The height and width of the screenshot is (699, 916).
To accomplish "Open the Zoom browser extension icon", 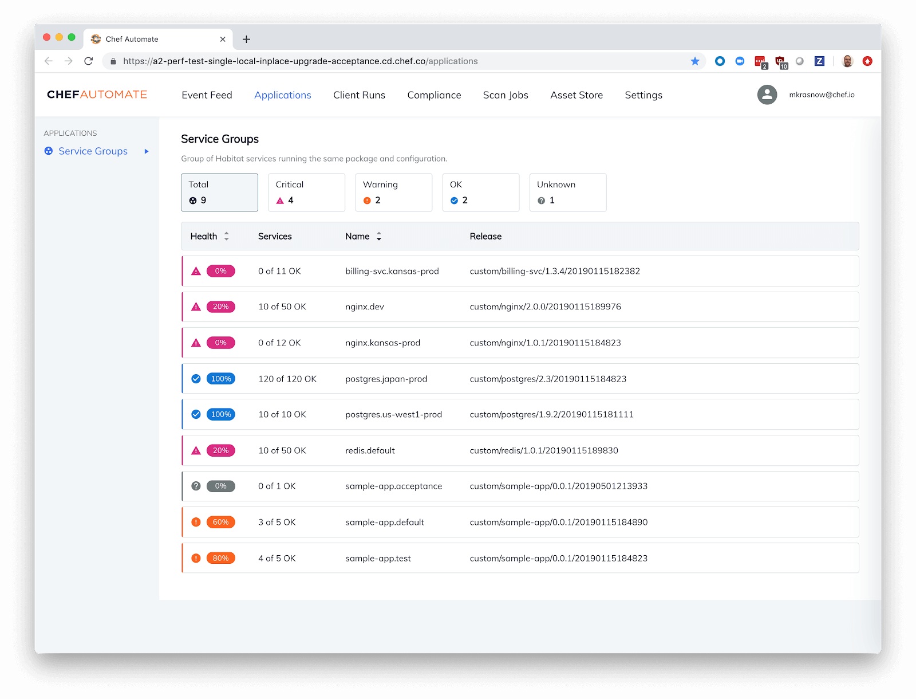I will click(740, 61).
